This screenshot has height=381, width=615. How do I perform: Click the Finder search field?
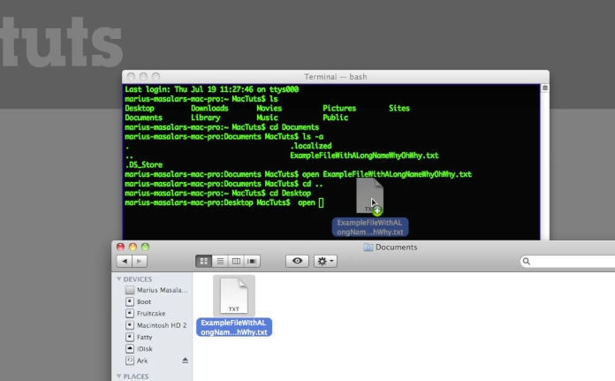pos(570,261)
